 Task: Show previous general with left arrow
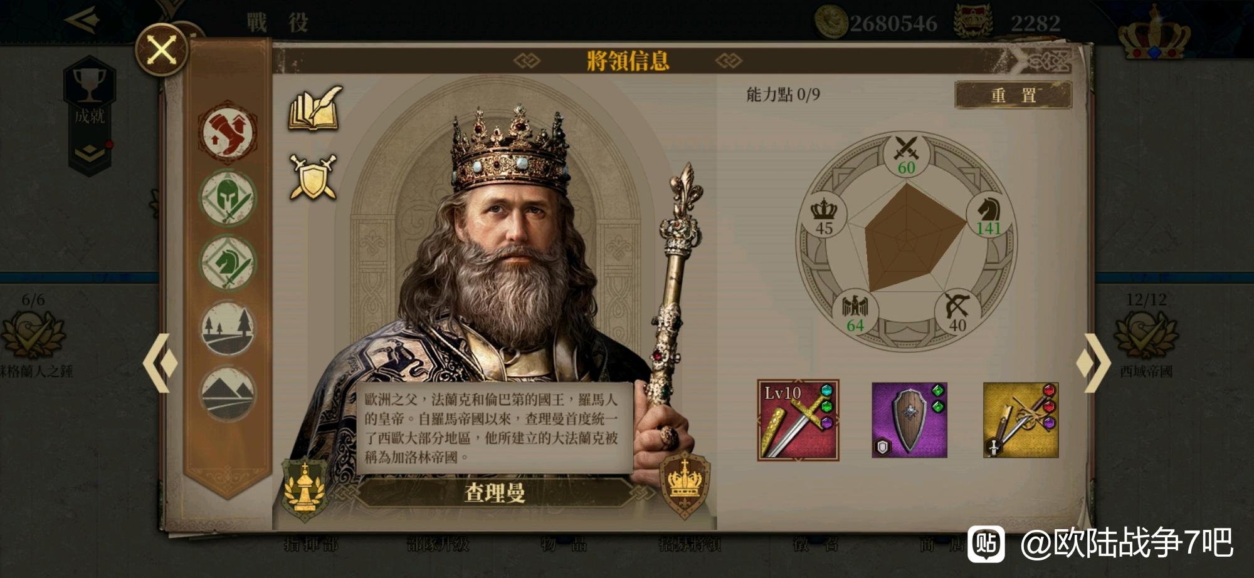coord(161,363)
